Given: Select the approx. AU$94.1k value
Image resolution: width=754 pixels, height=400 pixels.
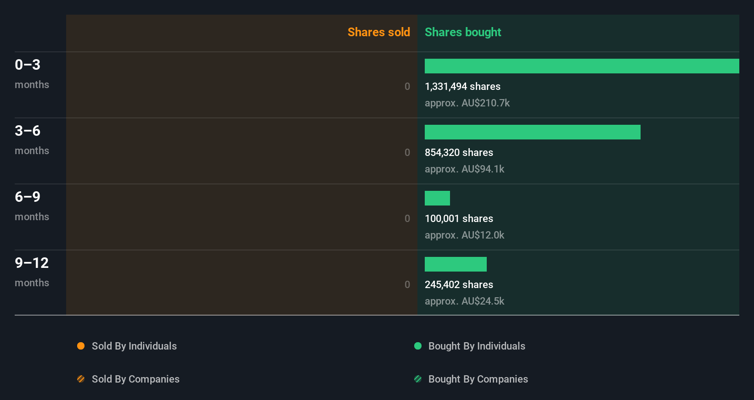Looking at the screenshot, I should point(464,169).
